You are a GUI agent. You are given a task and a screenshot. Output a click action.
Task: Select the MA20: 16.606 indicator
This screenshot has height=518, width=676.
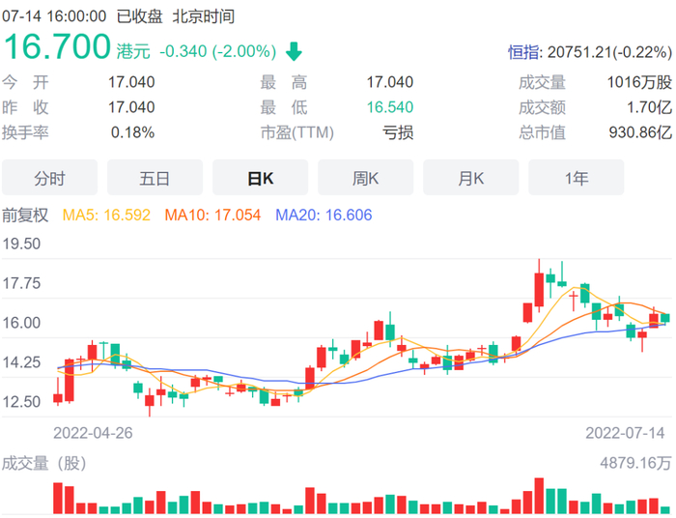click(324, 215)
